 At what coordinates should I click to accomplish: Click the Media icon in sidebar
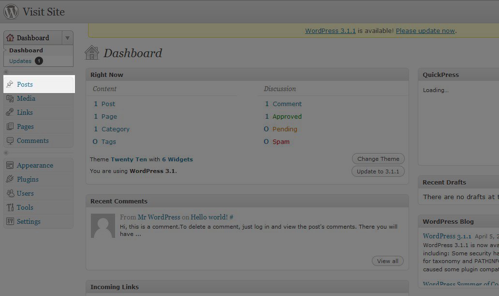[x=10, y=98]
